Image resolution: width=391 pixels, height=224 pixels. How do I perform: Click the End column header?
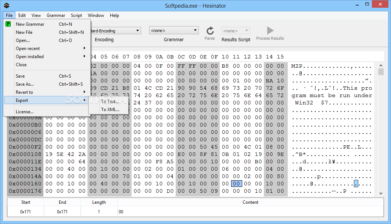click(62, 202)
